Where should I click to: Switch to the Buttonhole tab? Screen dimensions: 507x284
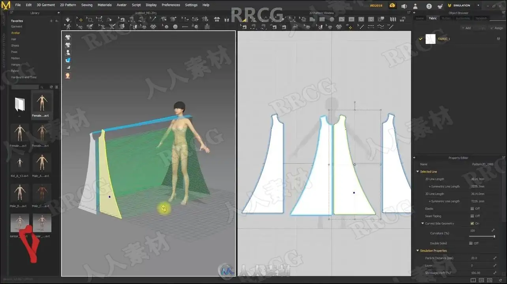pyautogui.click(x=463, y=19)
